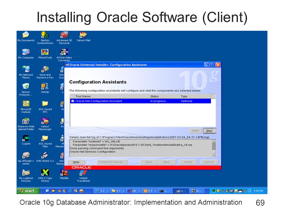The width and height of the screenshot is (284, 213).
Task: Open AVOne Video Converter icon
Action: point(64,55)
